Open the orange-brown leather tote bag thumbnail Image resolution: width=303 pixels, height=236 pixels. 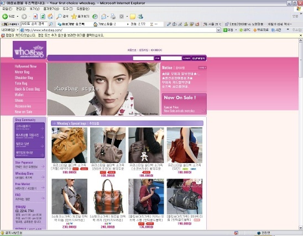[x=108, y=197]
